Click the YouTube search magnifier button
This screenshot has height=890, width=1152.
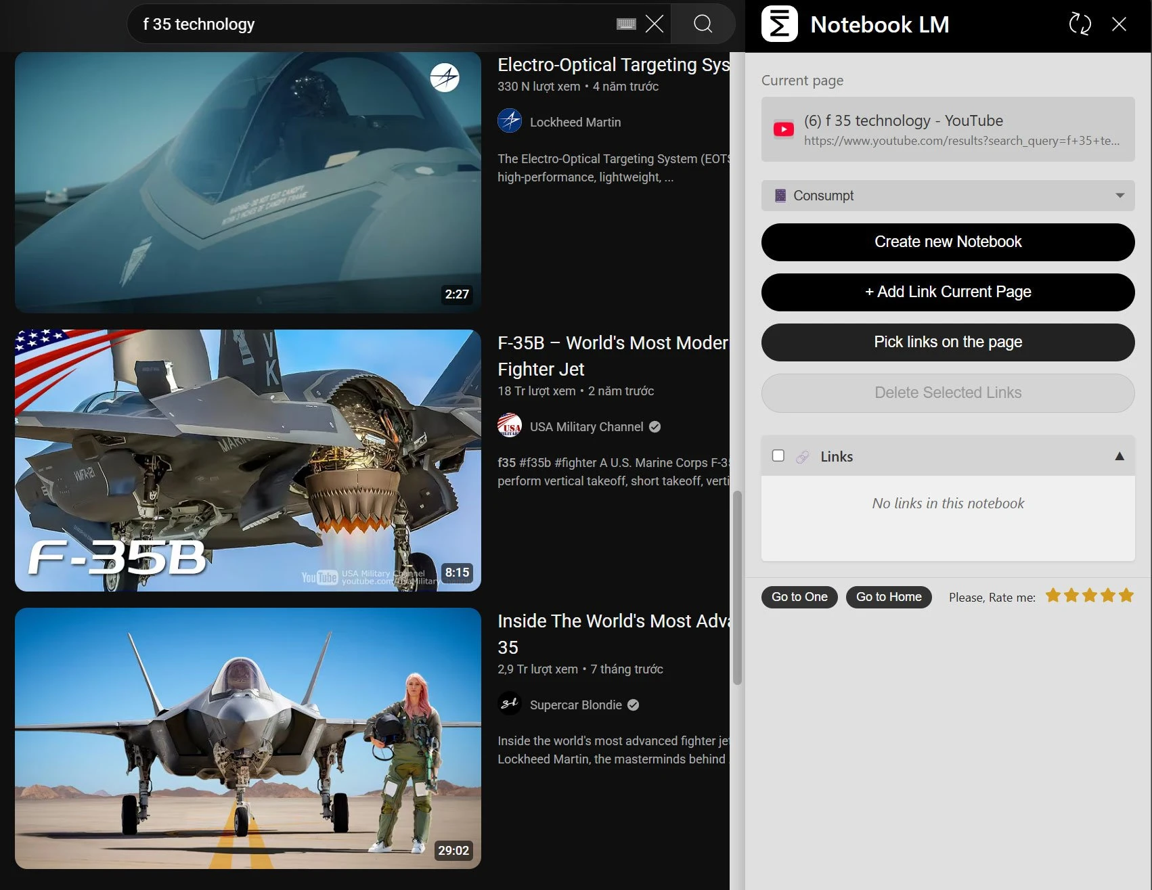(x=703, y=24)
